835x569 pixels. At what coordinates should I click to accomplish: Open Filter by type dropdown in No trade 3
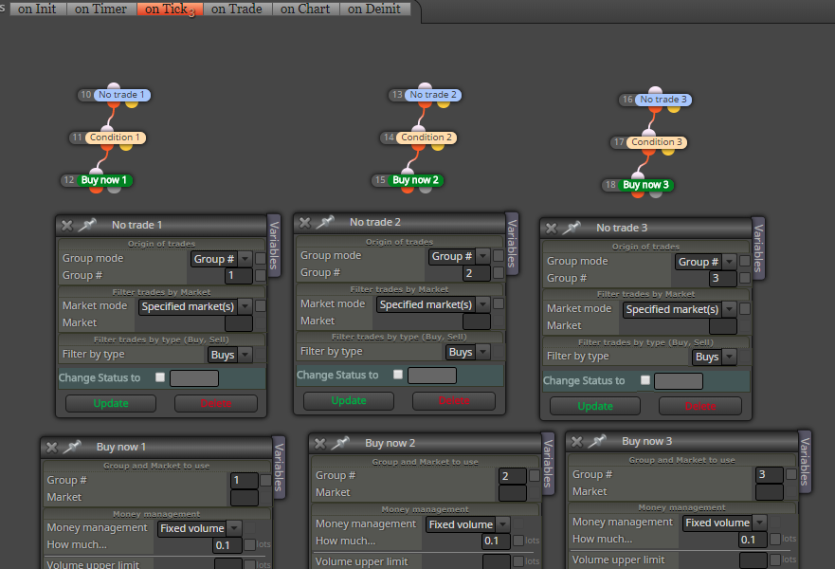click(x=715, y=357)
